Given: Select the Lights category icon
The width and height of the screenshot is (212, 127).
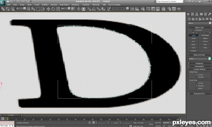Looking at the screenshot, I should click(x=196, y=19).
